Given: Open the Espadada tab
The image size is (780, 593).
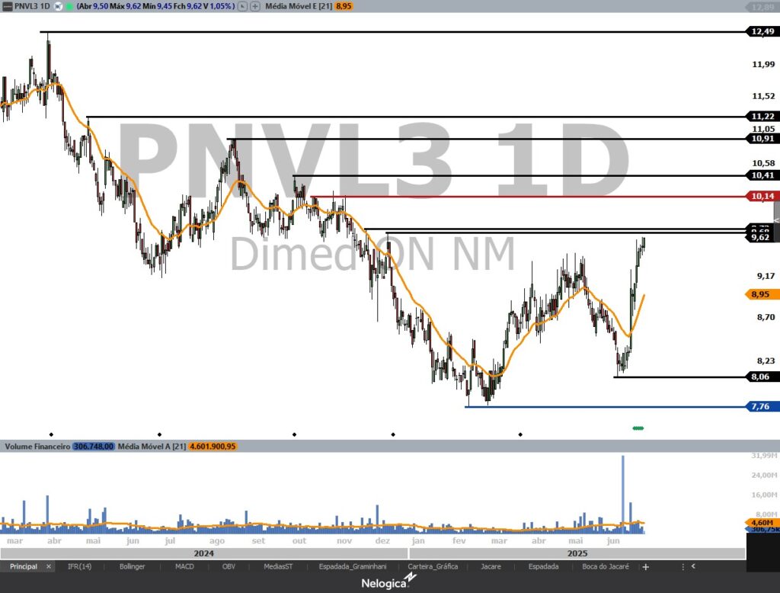Looking at the screenshot, I should (x=543, y=566).
